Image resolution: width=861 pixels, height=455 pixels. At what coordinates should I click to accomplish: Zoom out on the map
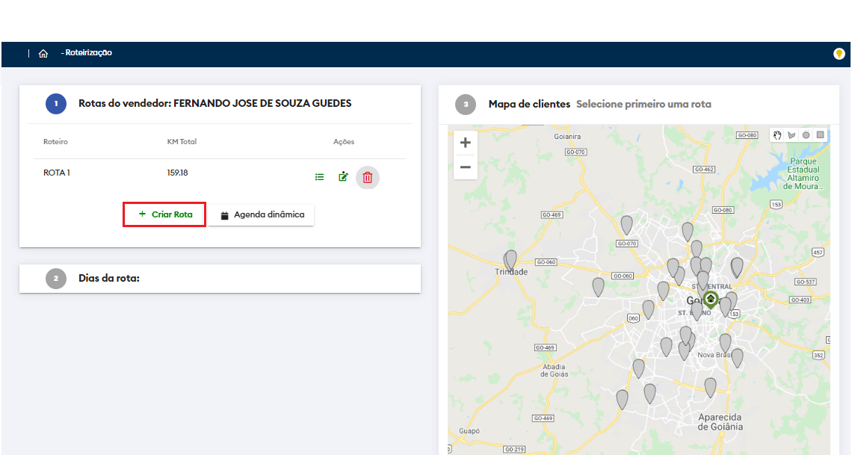tap(465, 167)
